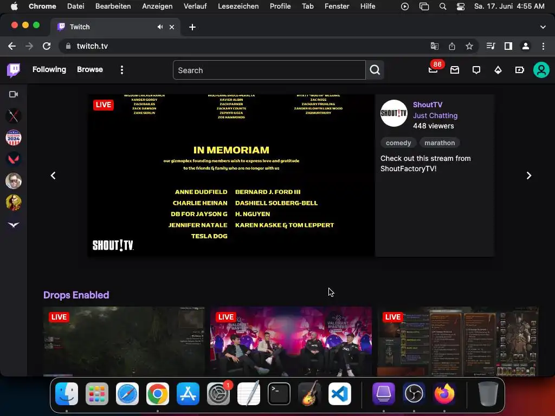The image size is (555, 416).
Task: Bookmark this page with star icon
Action: click(x=469, y=46)
